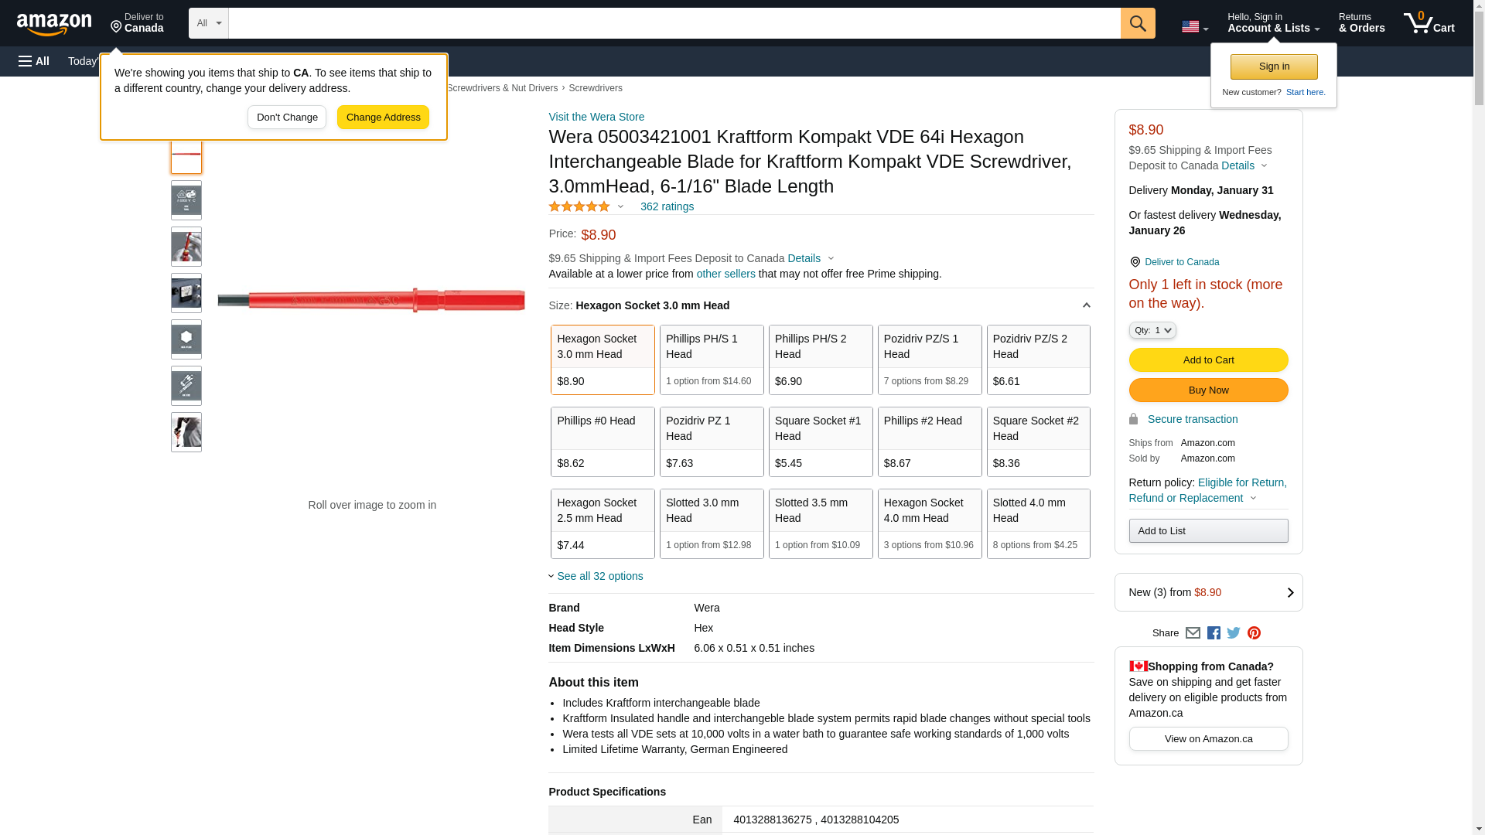The width and height of the screenshot is (1485, 835).
Task: Click the Amazon logo
Action: (54, 24)
